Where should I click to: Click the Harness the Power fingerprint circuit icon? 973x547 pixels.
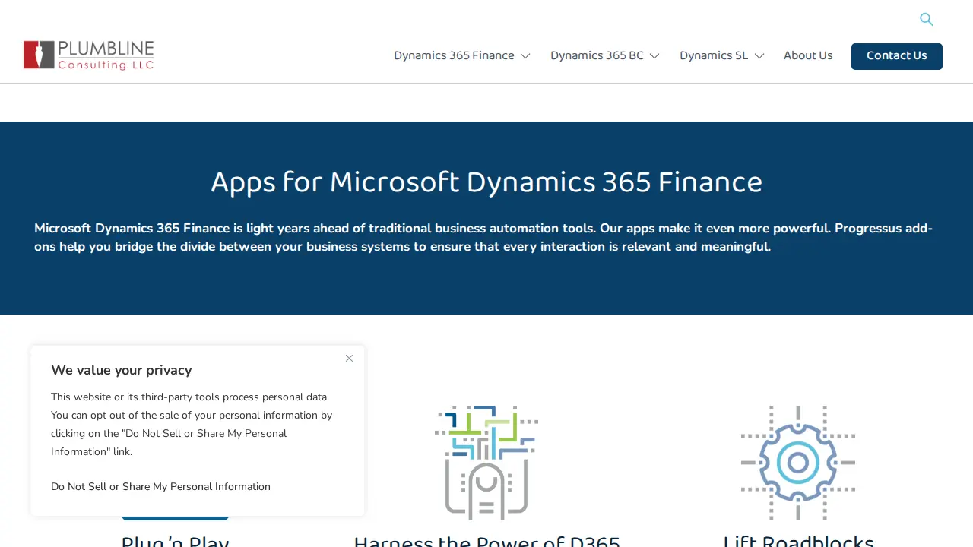pyautogui.click(x=486, y=462)
